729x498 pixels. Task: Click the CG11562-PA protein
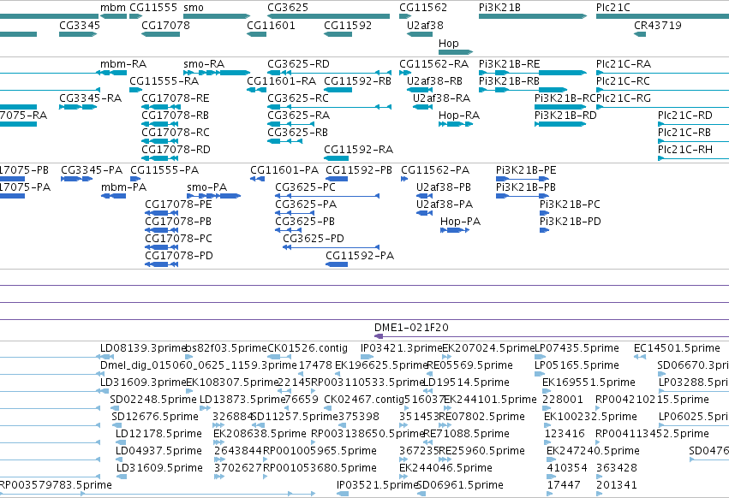(x=404, y=179)
